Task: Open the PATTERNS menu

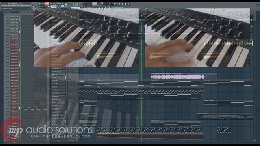Action: click(13, 6)
